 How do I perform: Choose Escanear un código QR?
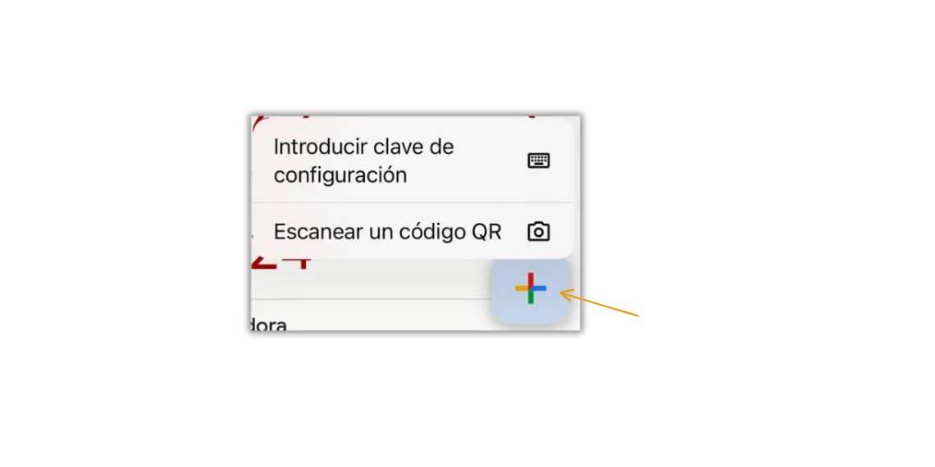coord(413,232)
